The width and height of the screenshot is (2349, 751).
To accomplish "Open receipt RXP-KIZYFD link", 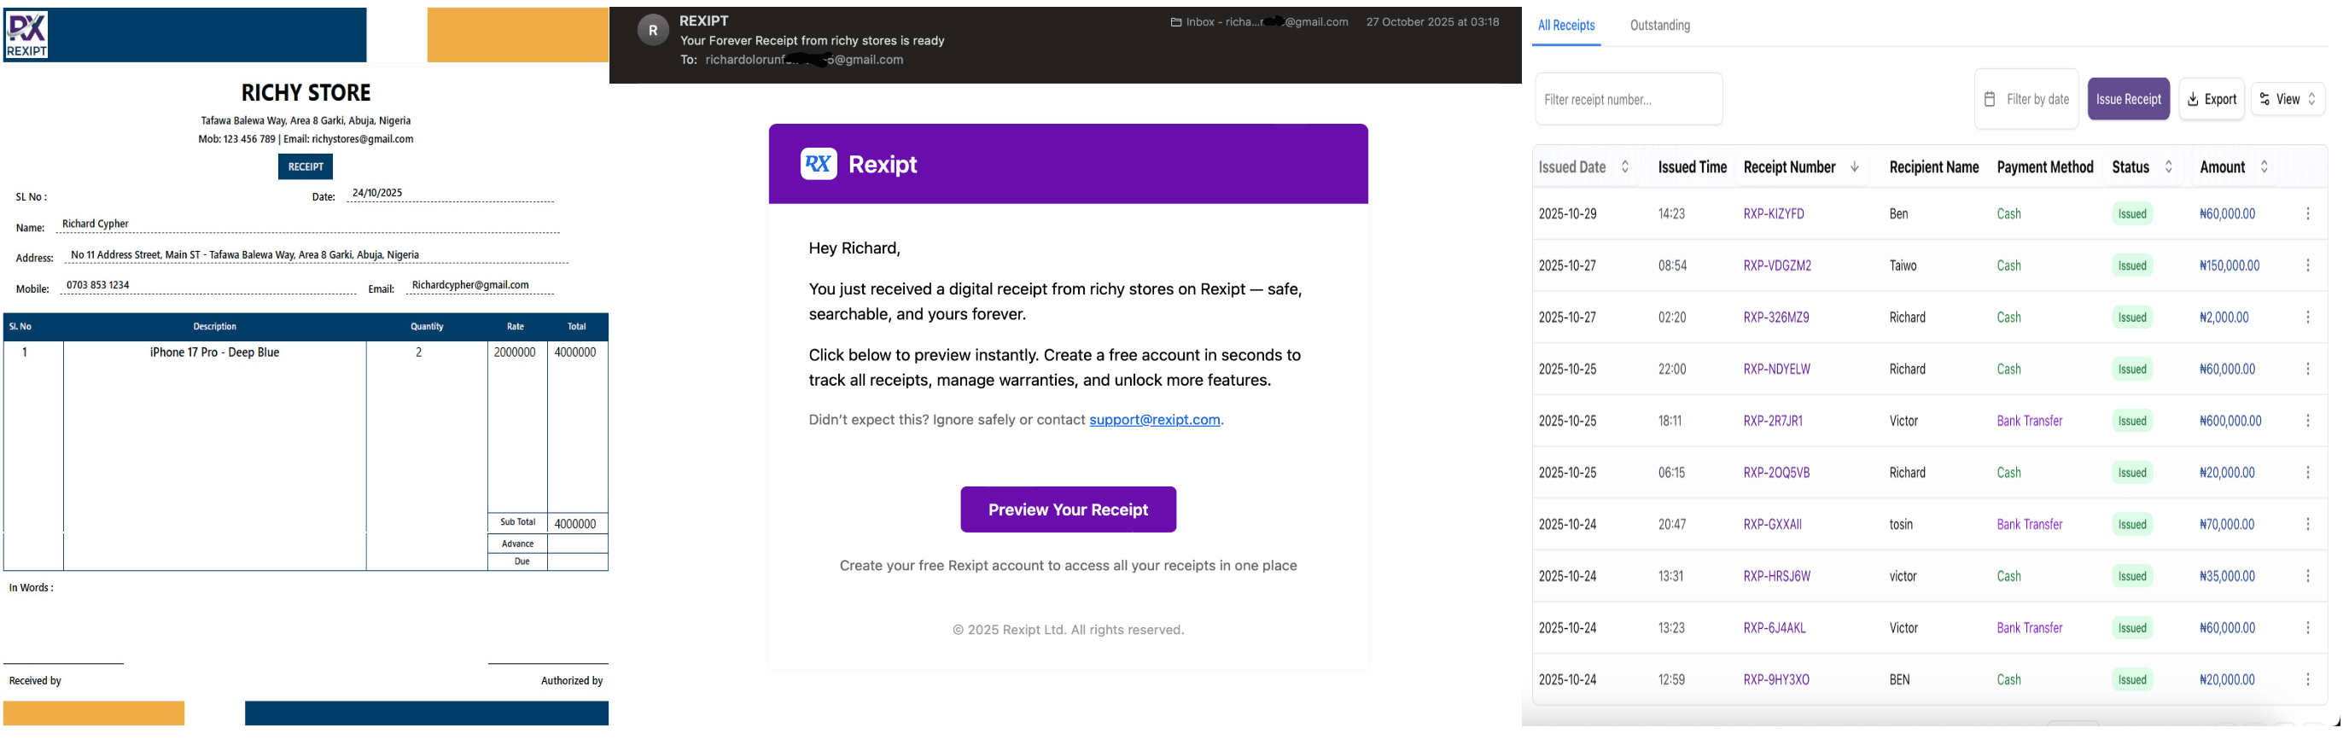I will (1773, 214).
